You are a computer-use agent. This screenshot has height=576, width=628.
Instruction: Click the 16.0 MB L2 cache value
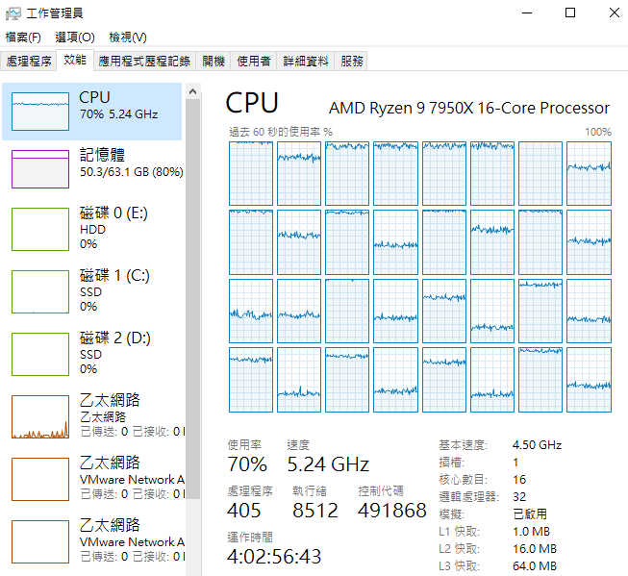pyautogui.click(x=535, y=549)
